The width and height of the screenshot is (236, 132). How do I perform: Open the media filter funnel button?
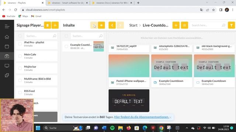click(x=232, y=25)
